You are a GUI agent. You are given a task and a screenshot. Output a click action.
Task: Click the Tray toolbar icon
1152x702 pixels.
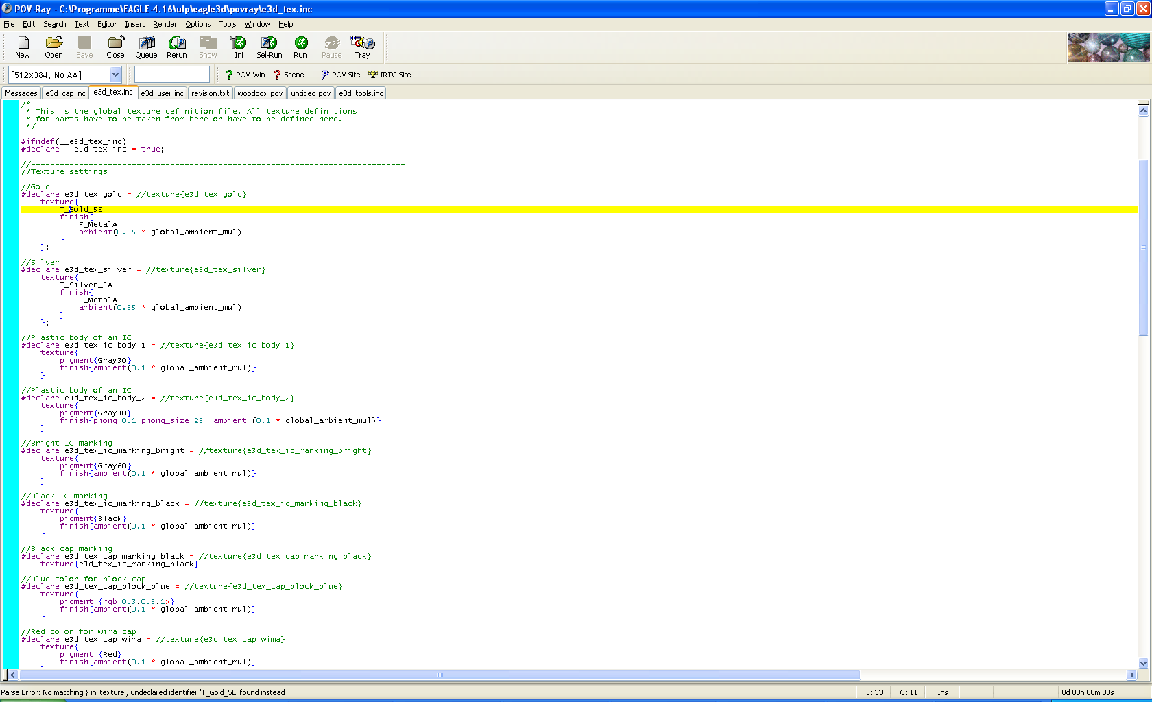pyautogui.click(x=362, y=47)
